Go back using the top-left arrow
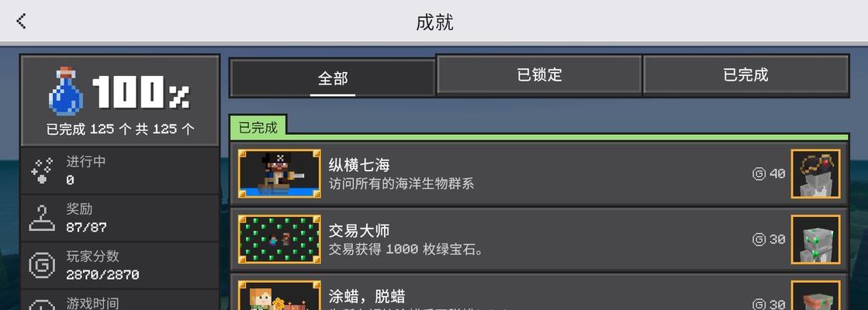Viewport: 868px width, 310px height. pos(21,21)
